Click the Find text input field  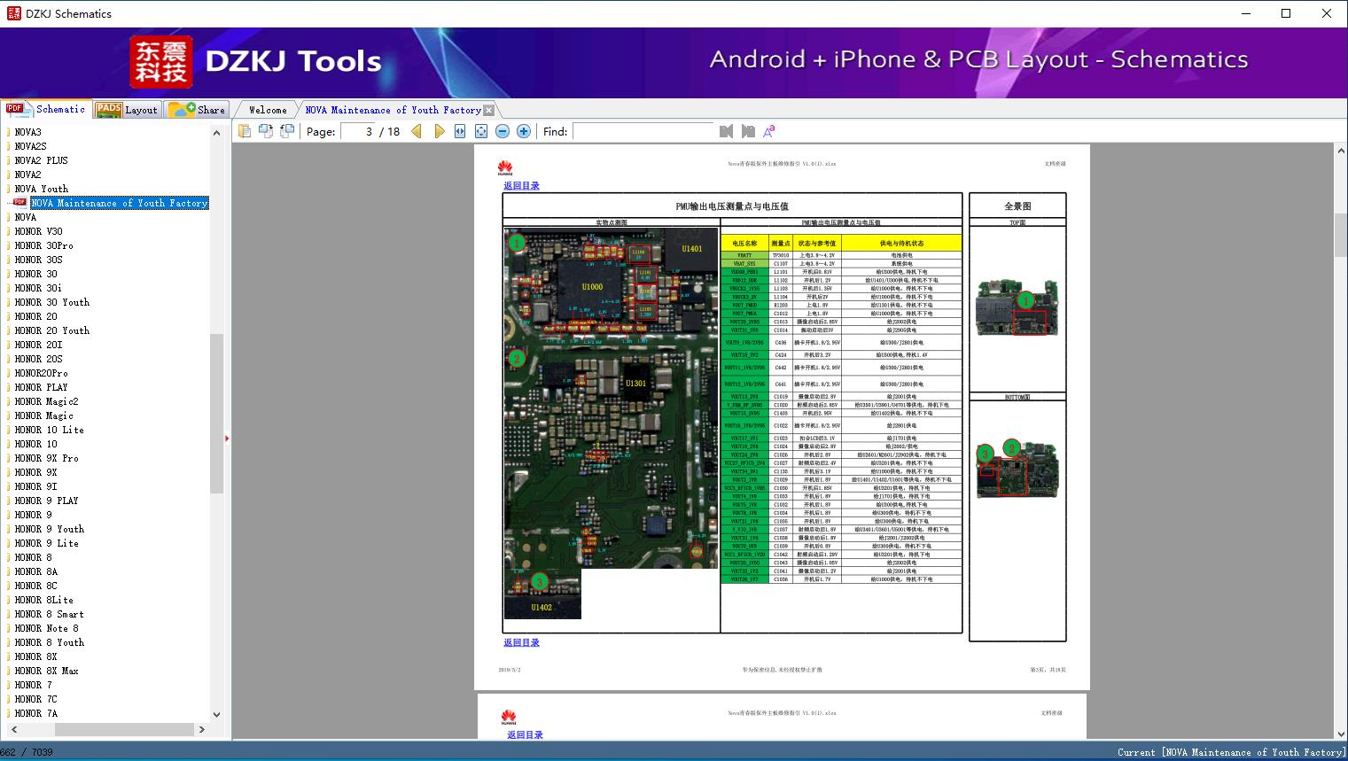tap(643, 131)
